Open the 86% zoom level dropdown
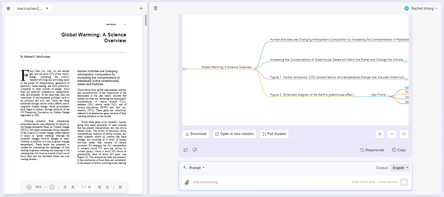The width and height of the screenshot is (444, 197). [40, 187]
